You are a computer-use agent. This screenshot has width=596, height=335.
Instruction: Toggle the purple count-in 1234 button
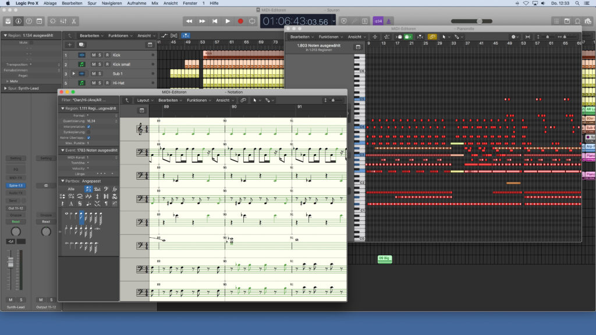(x=378, y=22)
